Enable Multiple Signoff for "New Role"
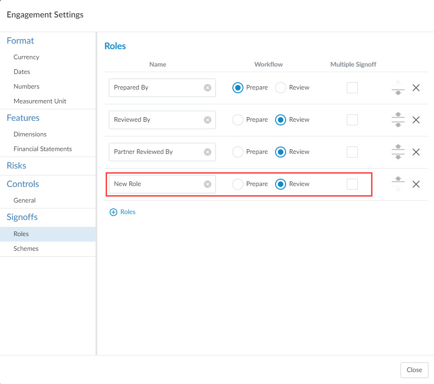This screenshot has height=384, width=434. pos(352,184)
